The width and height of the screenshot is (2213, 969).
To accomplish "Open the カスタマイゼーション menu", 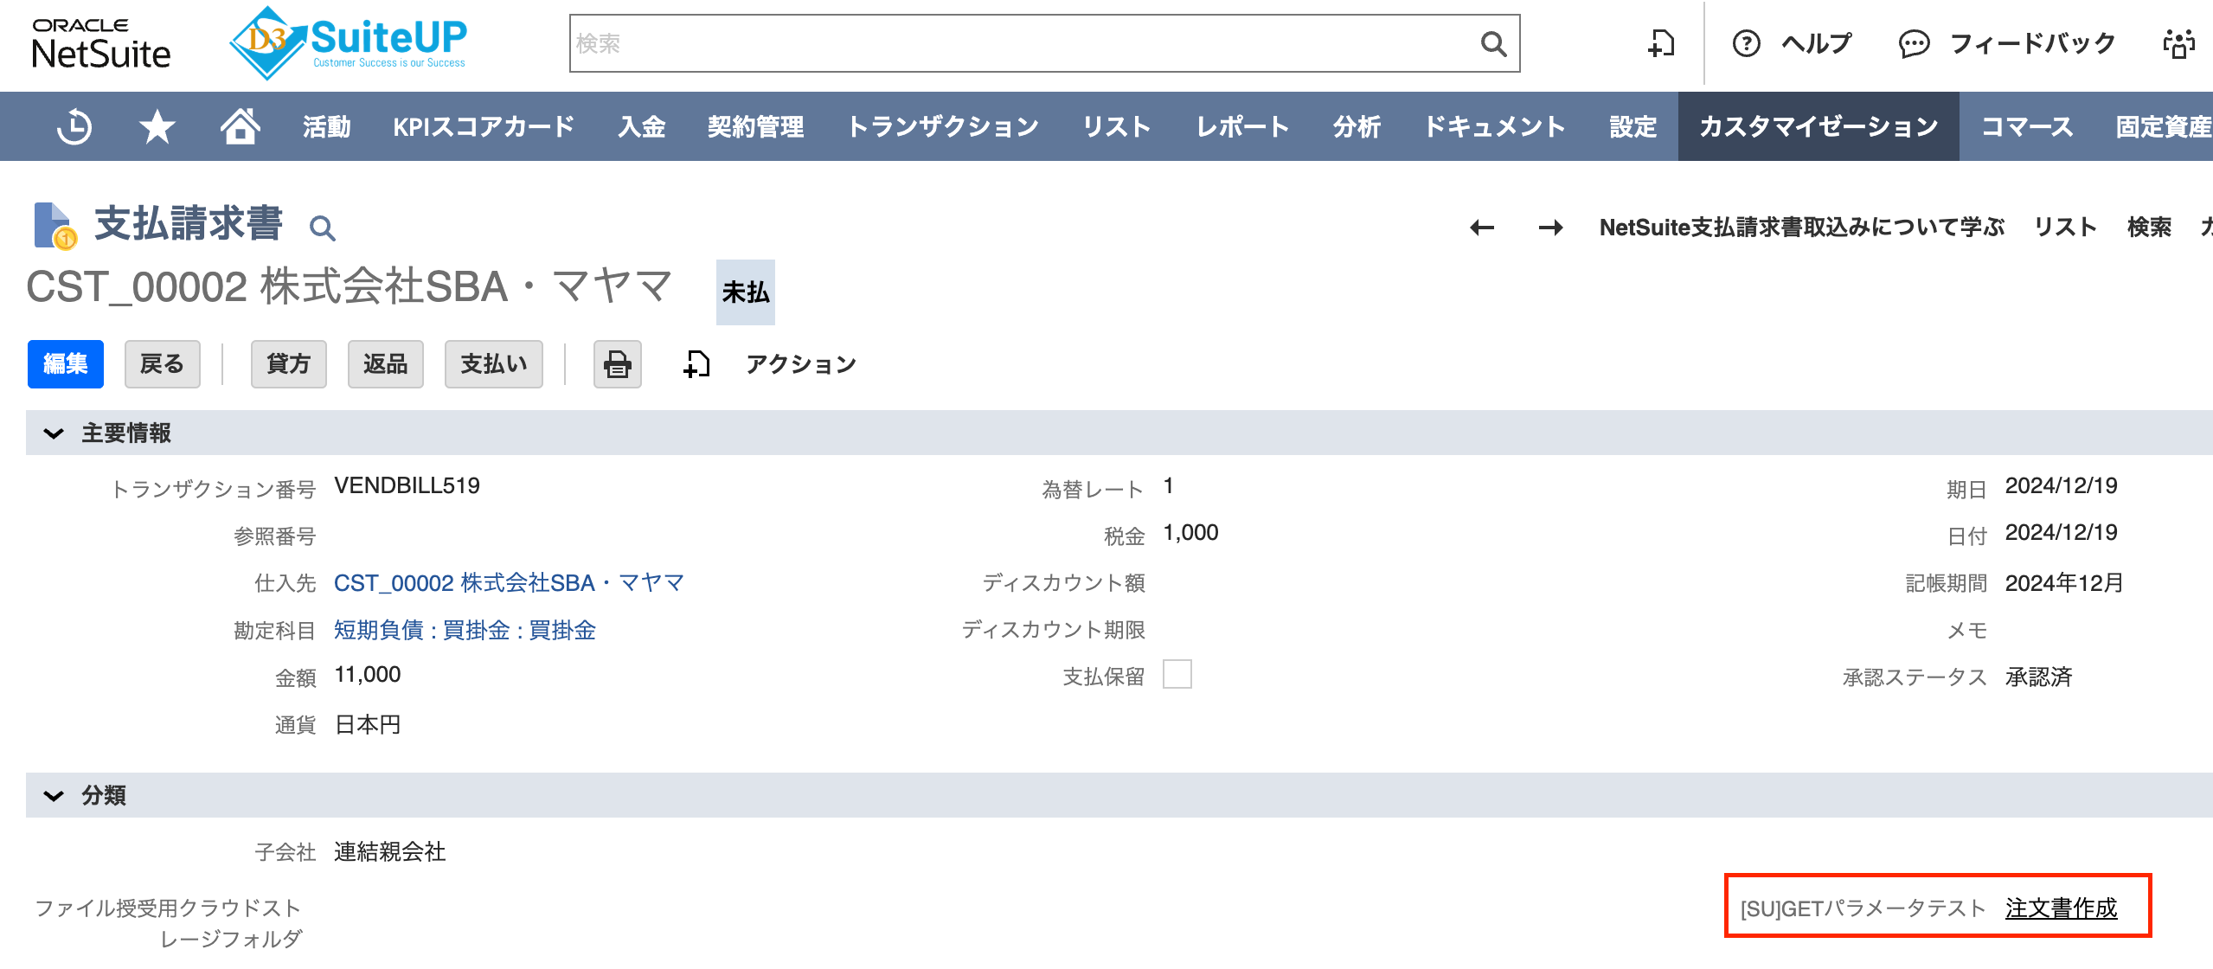I will tap(1818, 127).
